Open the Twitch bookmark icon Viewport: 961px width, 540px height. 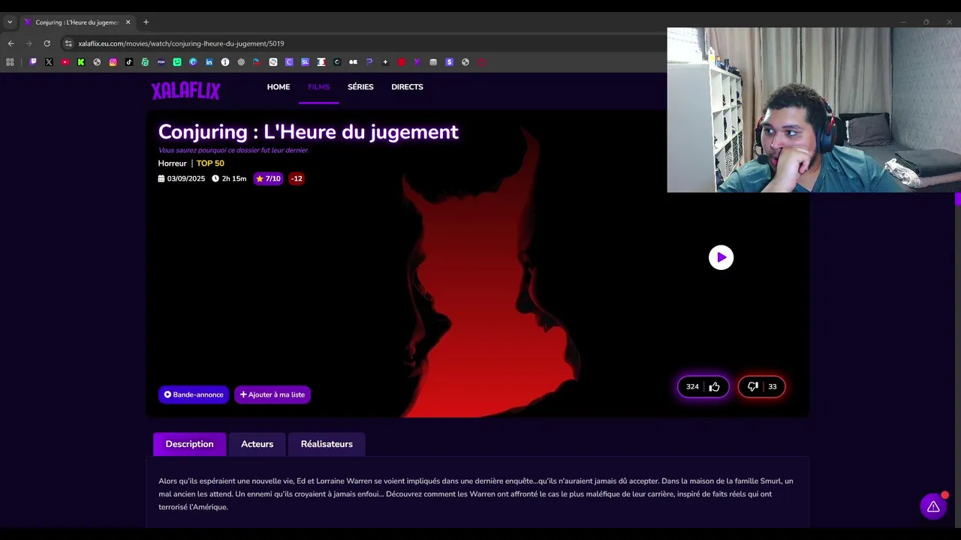(33, 62)
